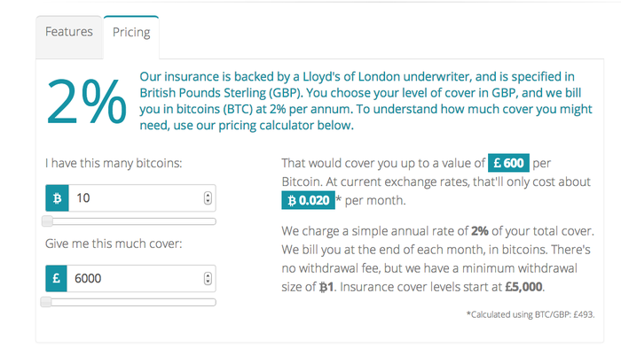Decrease bitcoins count with the down stepper arrow
The width and height of the screenshot is (621, 348).
[x=208, y=201]
